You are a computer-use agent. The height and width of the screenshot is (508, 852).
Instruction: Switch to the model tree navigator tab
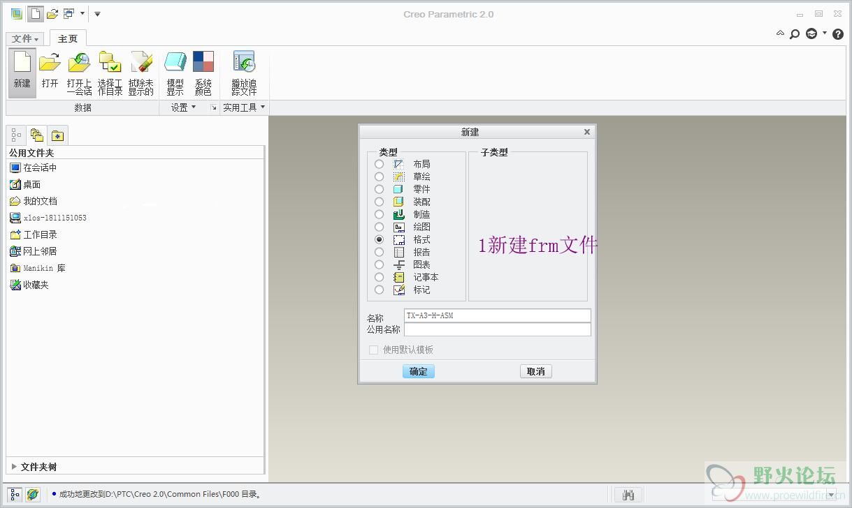[x=17, y=135]
